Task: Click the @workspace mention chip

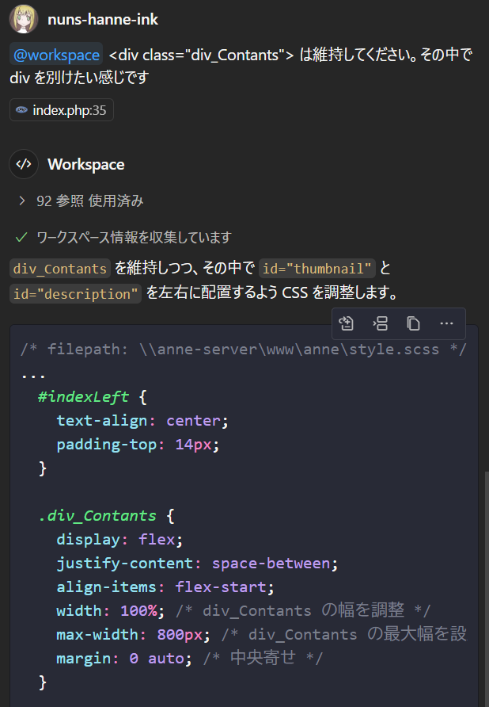Action: (x=56, y=55)
